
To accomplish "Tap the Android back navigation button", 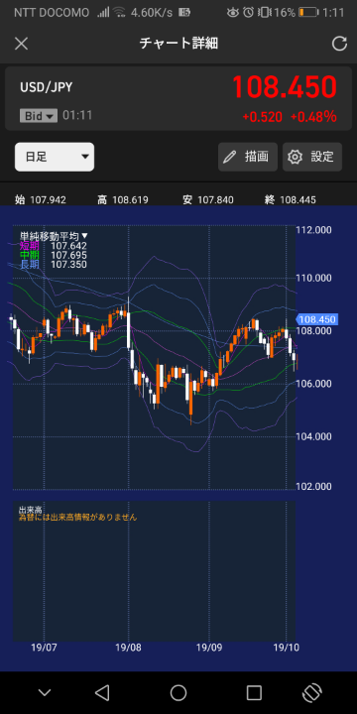I will tap(102, 692).
